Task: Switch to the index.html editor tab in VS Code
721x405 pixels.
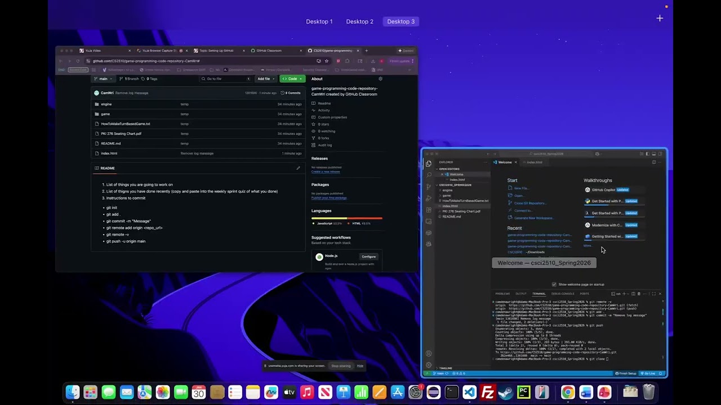Action: [534, 162]
